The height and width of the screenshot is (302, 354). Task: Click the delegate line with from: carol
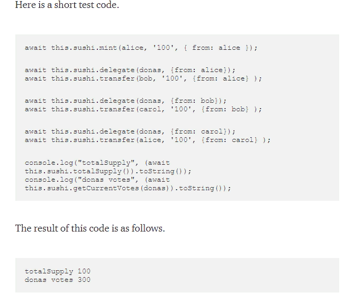[130, 131]
